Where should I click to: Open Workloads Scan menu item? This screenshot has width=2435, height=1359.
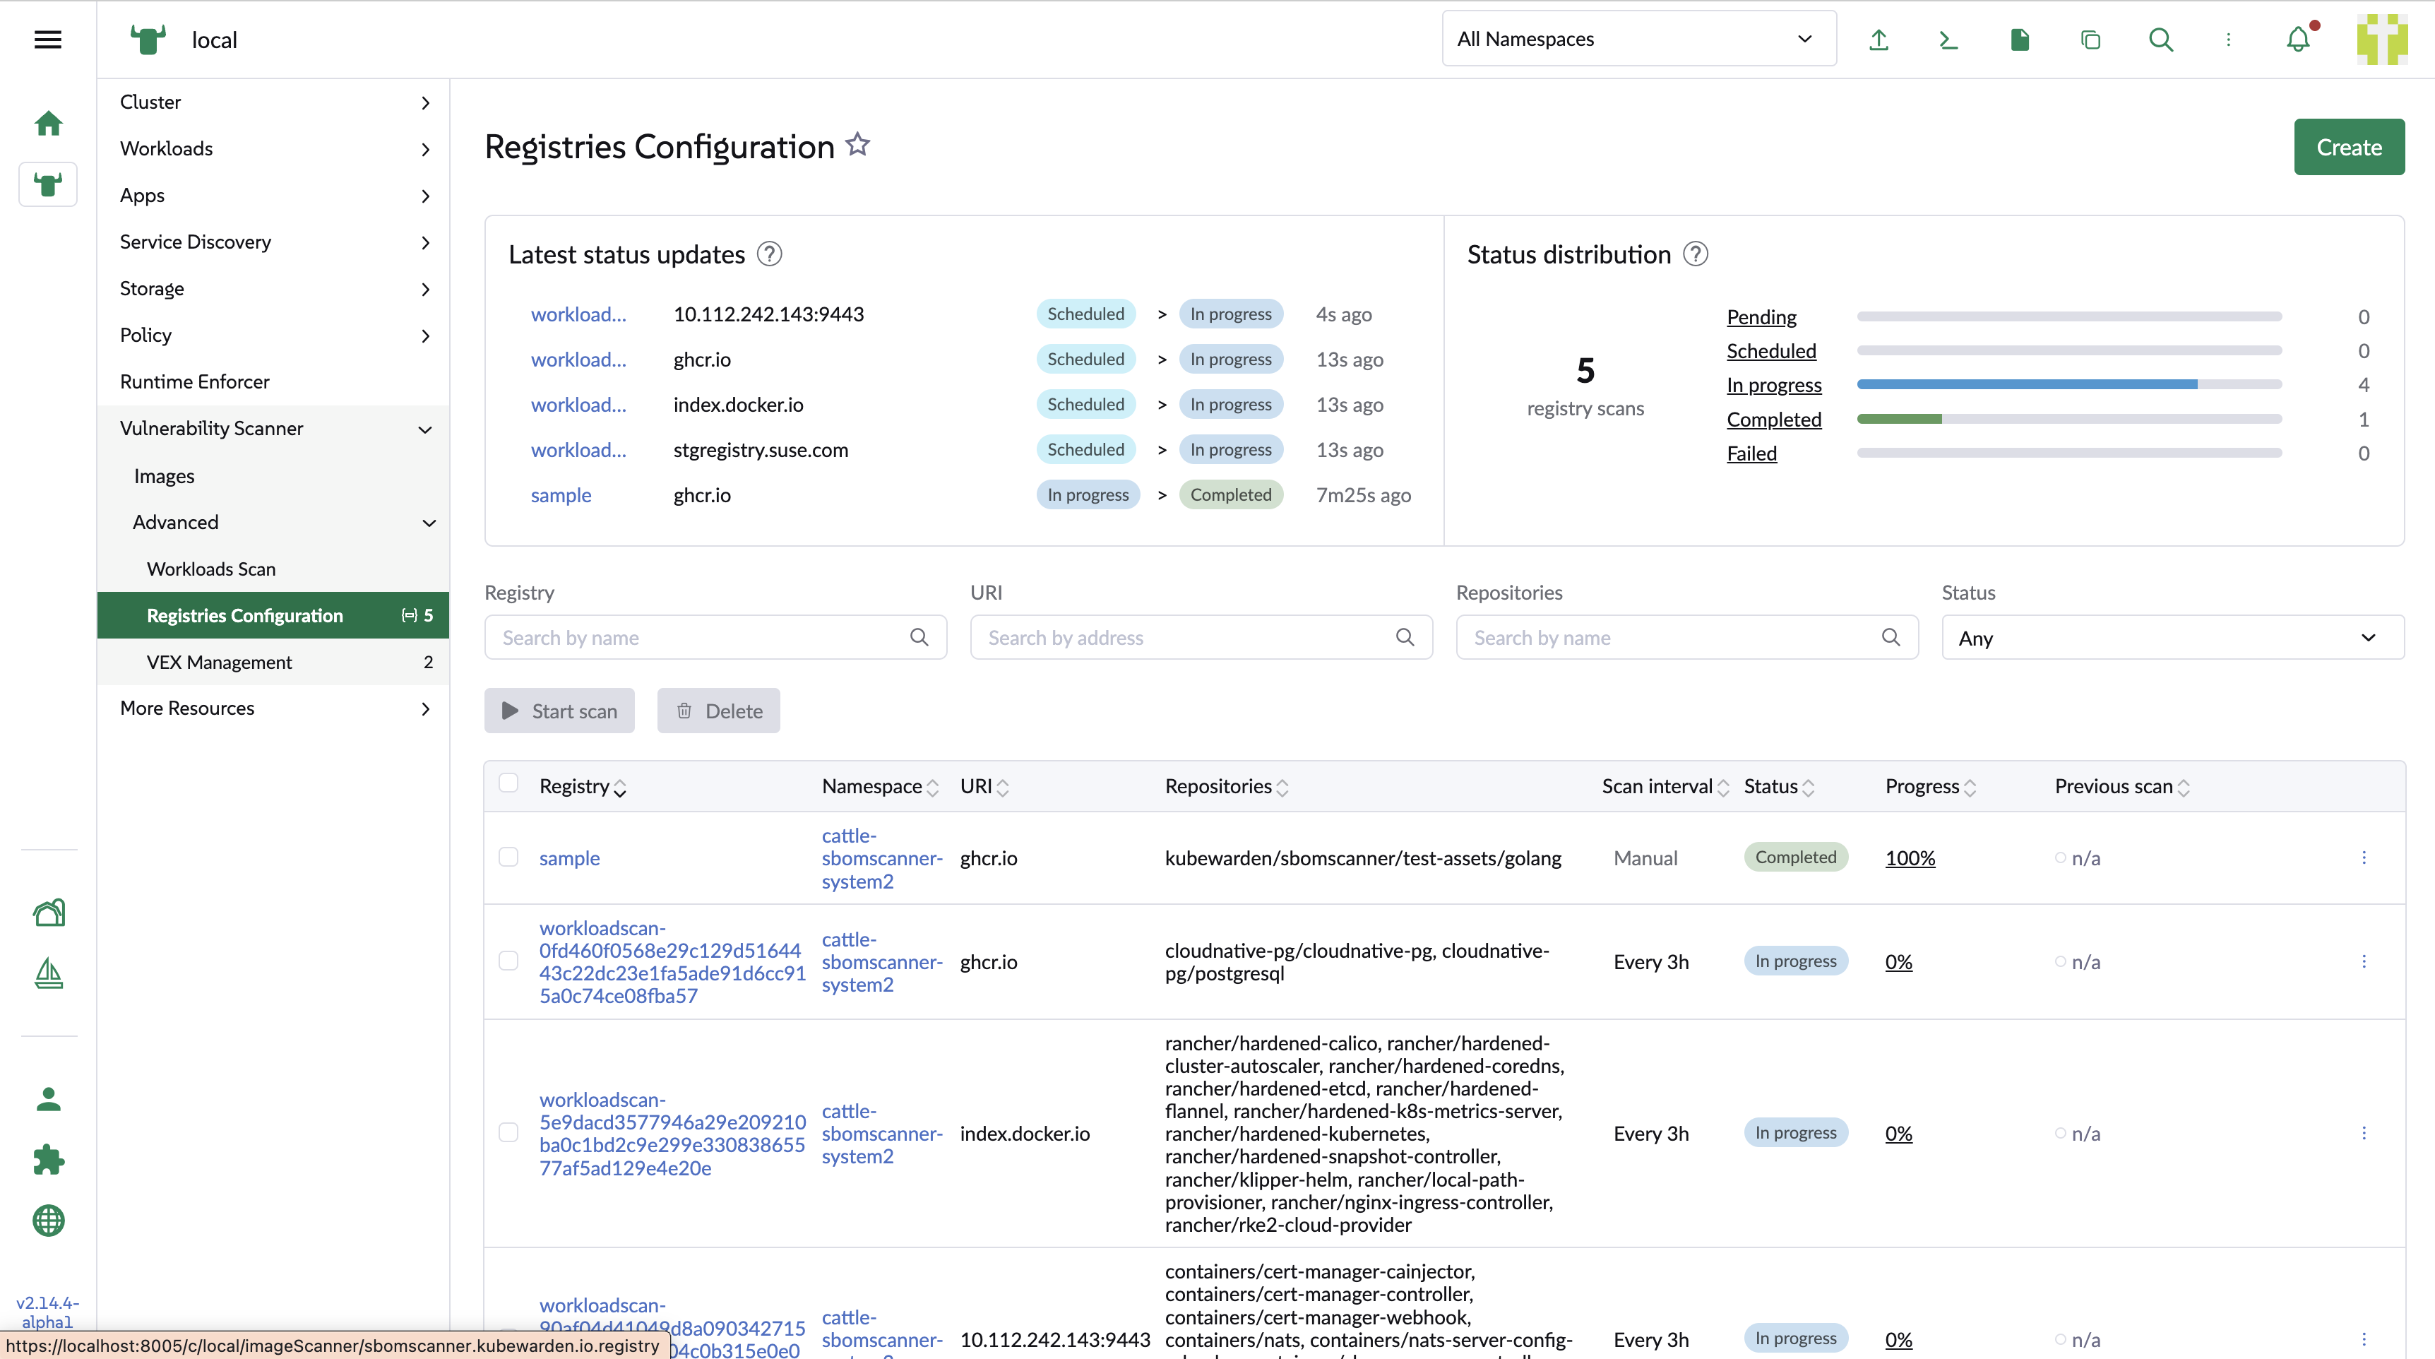click(x=272, y=569)
